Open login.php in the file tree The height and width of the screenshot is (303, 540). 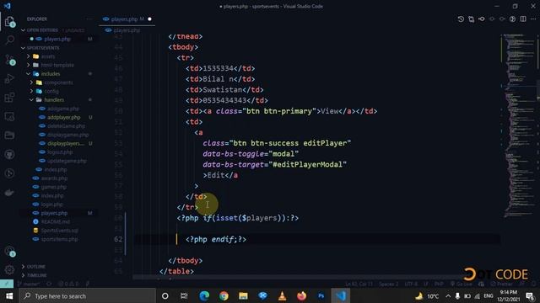(x=52, y=205)
